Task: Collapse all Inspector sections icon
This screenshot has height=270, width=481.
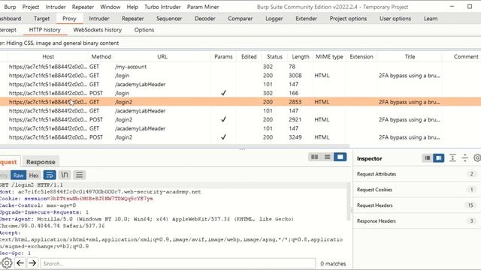Action: pos(465,158)
